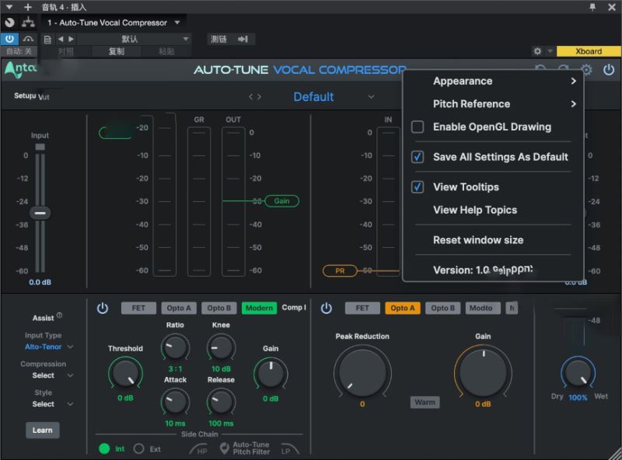622x460 pixels.
Task: Click the 复制 copy button
Action: click(117, 51)
